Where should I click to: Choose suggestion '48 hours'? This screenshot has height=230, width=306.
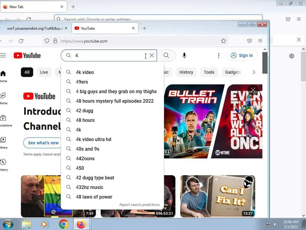(x=112, y=120)
